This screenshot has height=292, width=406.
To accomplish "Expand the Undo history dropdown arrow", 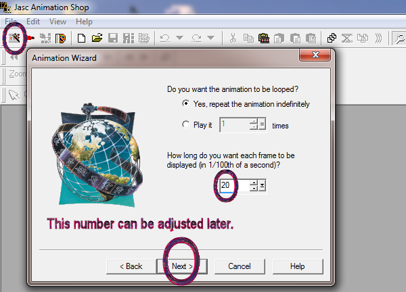I will click(180, 39).
